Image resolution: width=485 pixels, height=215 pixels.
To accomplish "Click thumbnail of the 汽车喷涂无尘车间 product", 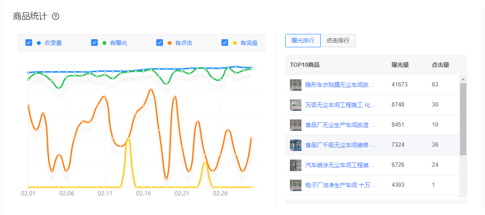I will coord(296,165).
